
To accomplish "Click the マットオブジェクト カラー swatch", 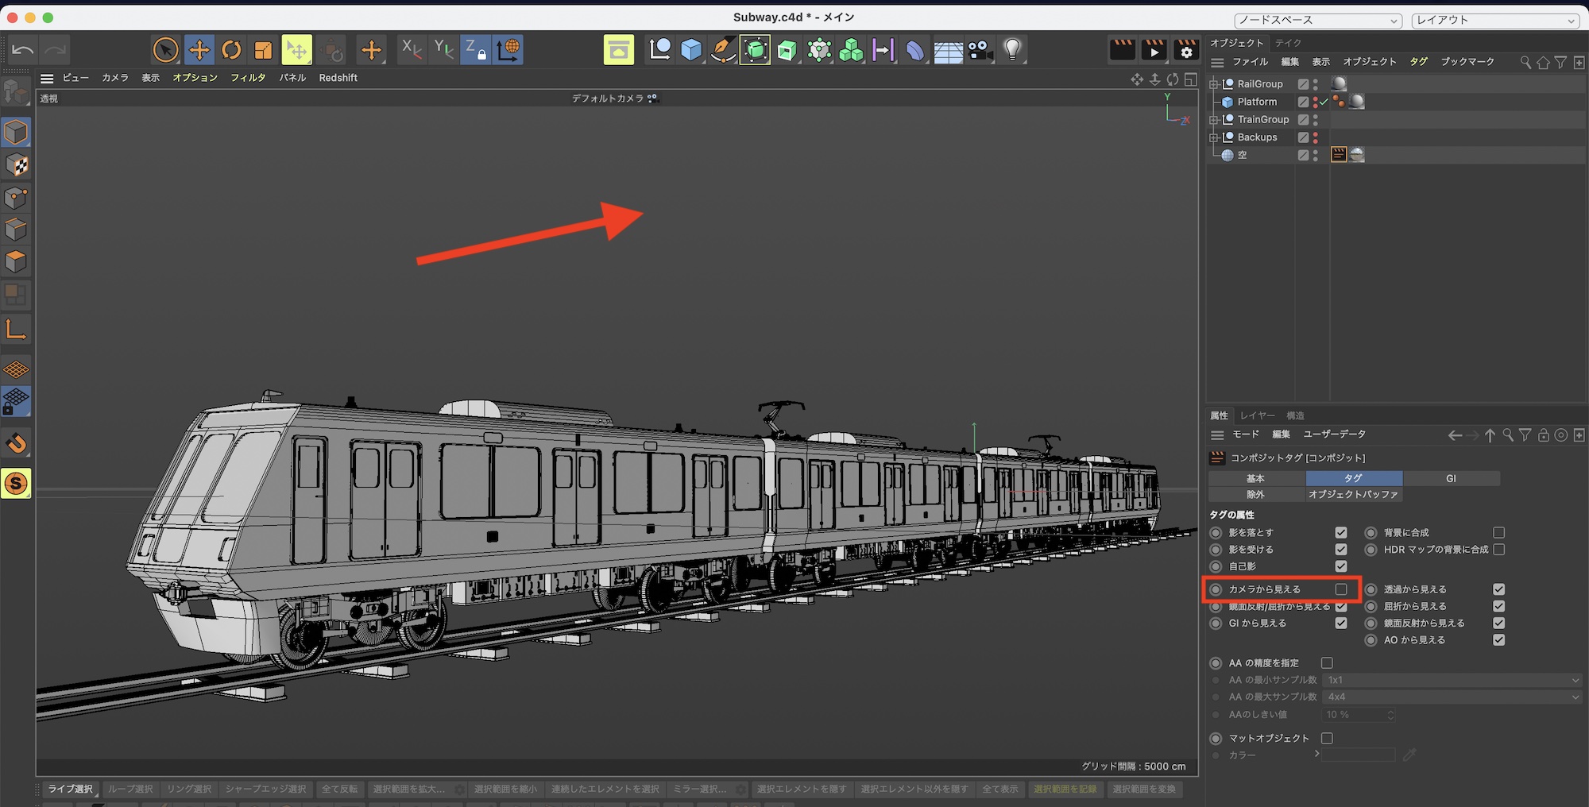I will pos(1358,755).
